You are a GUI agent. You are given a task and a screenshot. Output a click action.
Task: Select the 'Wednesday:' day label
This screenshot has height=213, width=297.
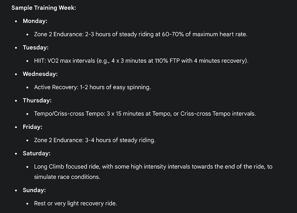point(40,74)
